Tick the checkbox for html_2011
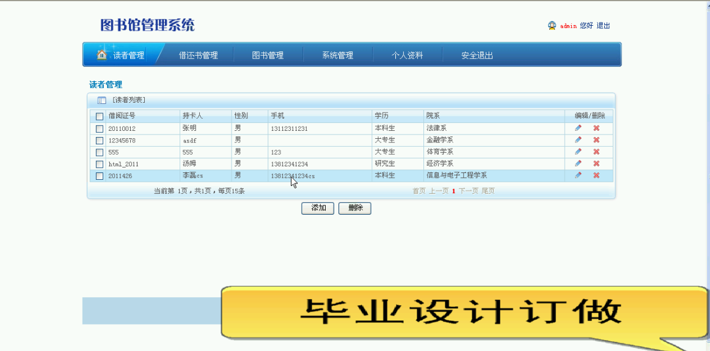The height and width of the screenshot is (351, 710). pyautogui.click(x=100, y=164)
